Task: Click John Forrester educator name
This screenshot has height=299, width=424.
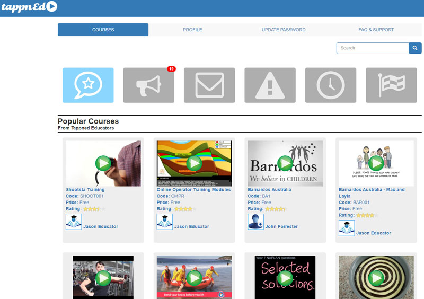Action: (281, 226)
